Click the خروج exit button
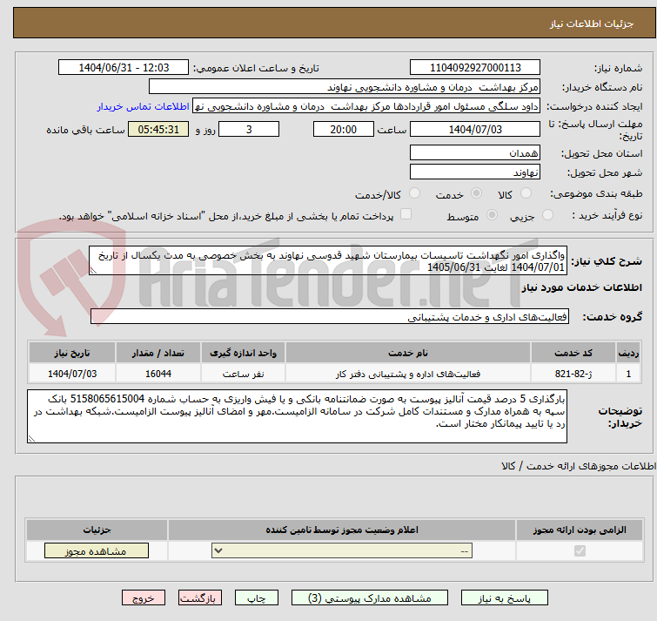657x621 pixels. (144, 598)
